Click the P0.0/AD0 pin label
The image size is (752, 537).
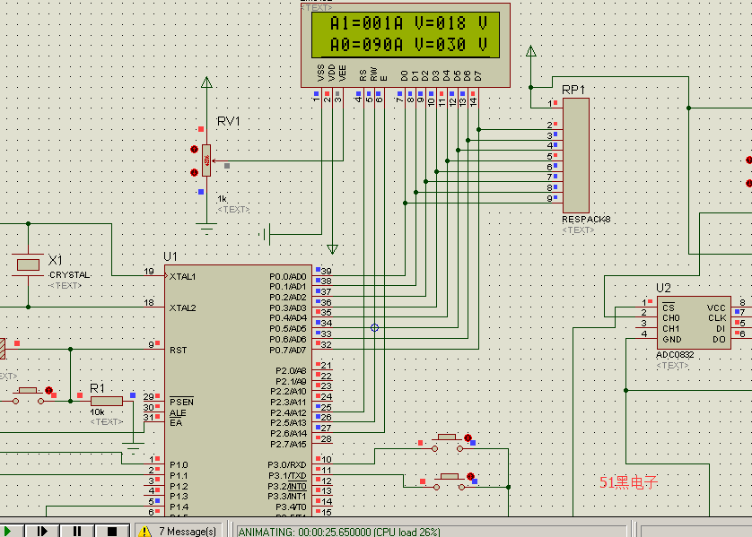click(x=288, y=276)
